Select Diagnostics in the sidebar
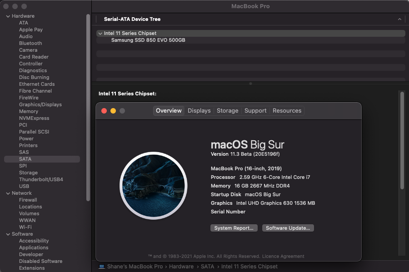This screenshot has width=409, height=272. tap(33, 70)
